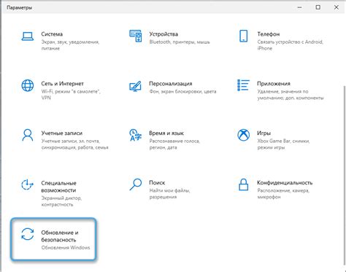Click 'Найти мои файлы, разрешения' description
Screen dimensions: 346x272
tap(169, 193)
